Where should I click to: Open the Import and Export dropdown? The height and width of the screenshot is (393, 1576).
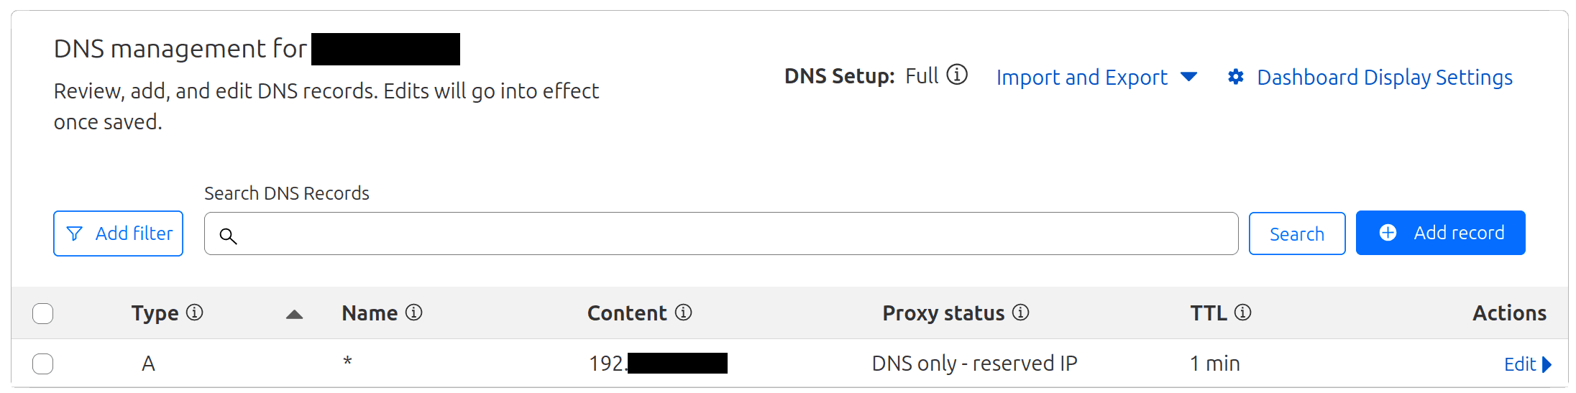coord(1096,77)
